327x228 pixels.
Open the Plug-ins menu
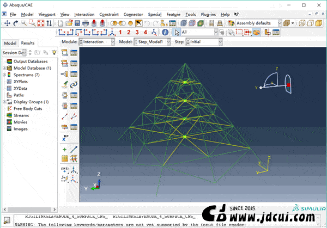208,14
